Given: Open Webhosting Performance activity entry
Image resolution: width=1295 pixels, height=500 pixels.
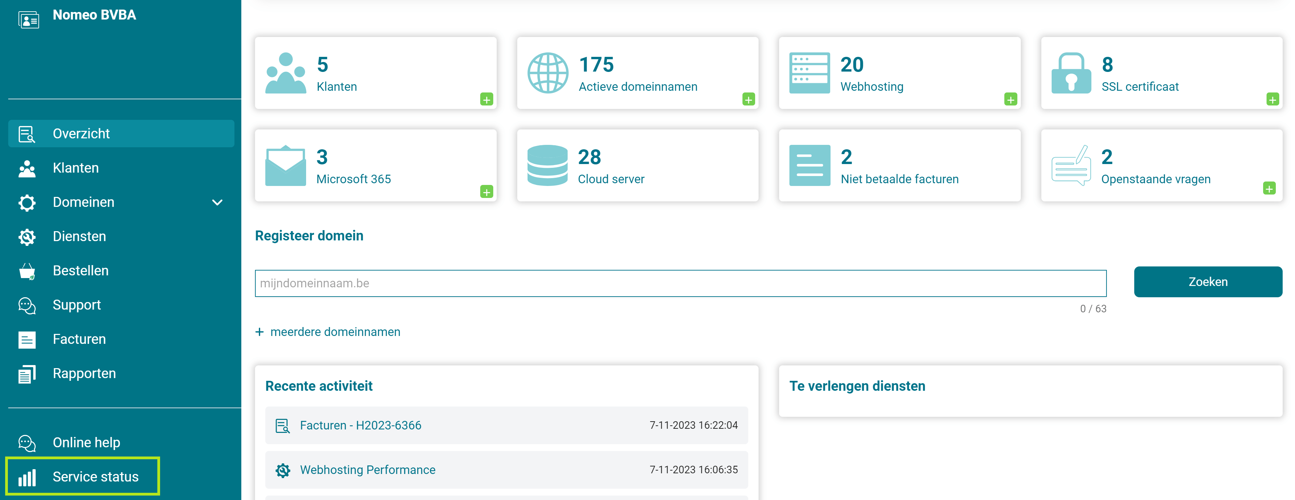Looking at the screenshot, I should coord(506,470).
